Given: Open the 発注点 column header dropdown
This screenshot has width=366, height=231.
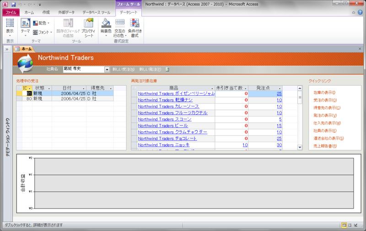Looking at the screenshot, I should [280, 88].
